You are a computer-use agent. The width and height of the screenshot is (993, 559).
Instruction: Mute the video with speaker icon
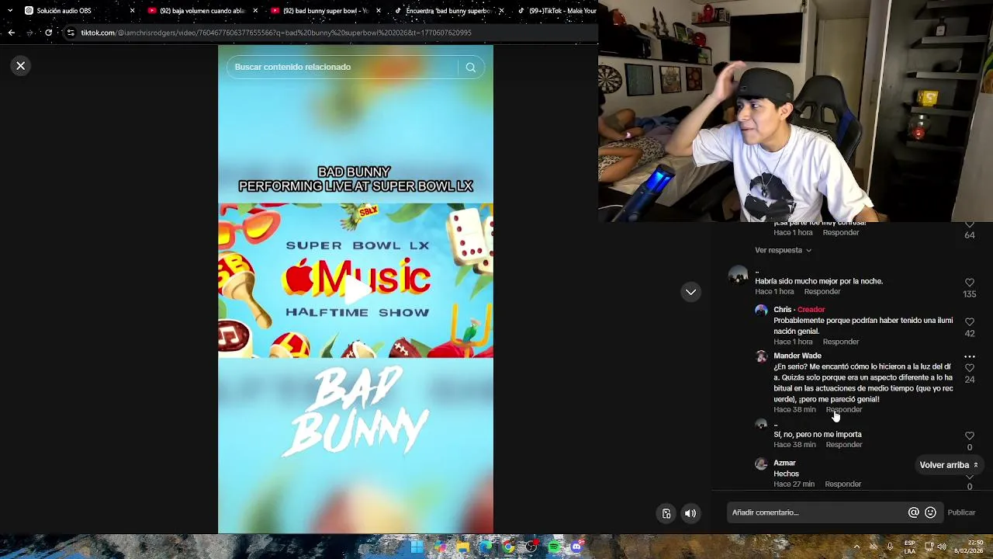(690, 513)
